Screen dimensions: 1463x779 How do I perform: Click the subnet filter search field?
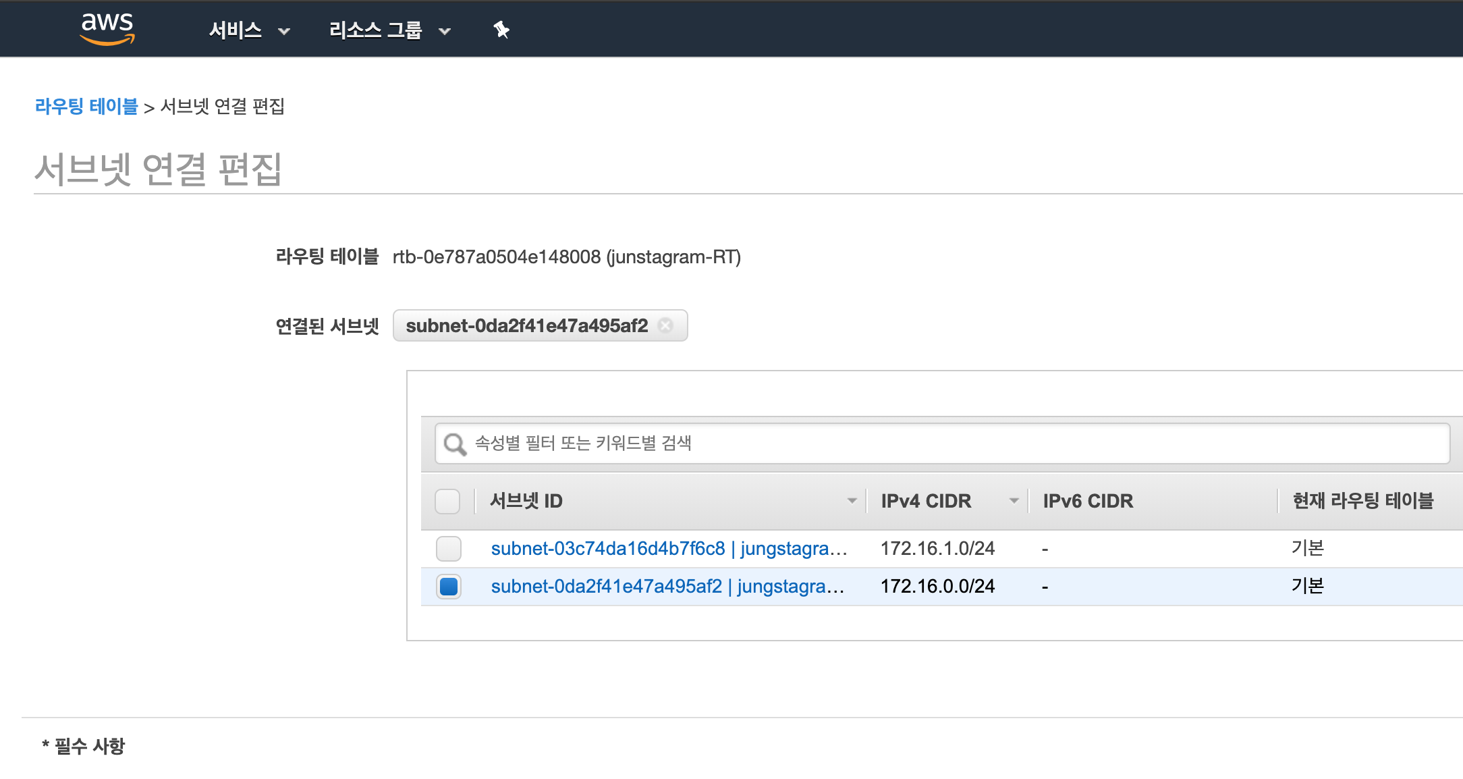945,444
